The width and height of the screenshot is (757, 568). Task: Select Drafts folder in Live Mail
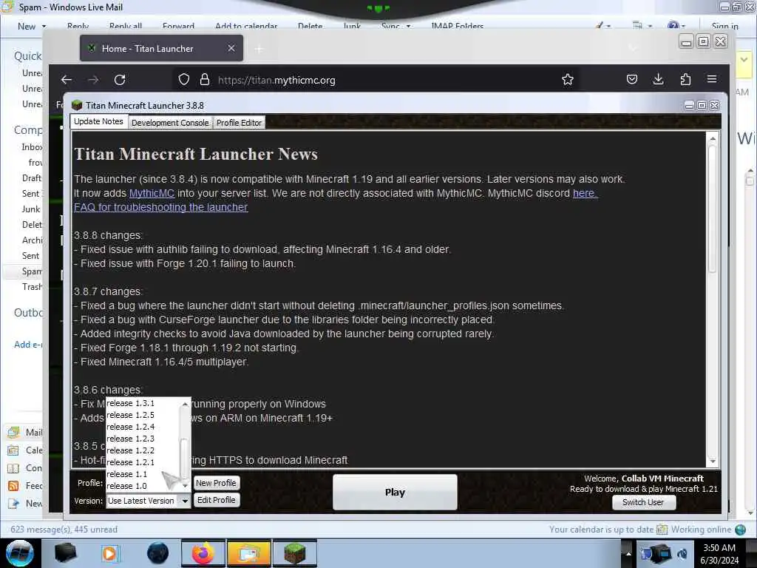point(32,178)
